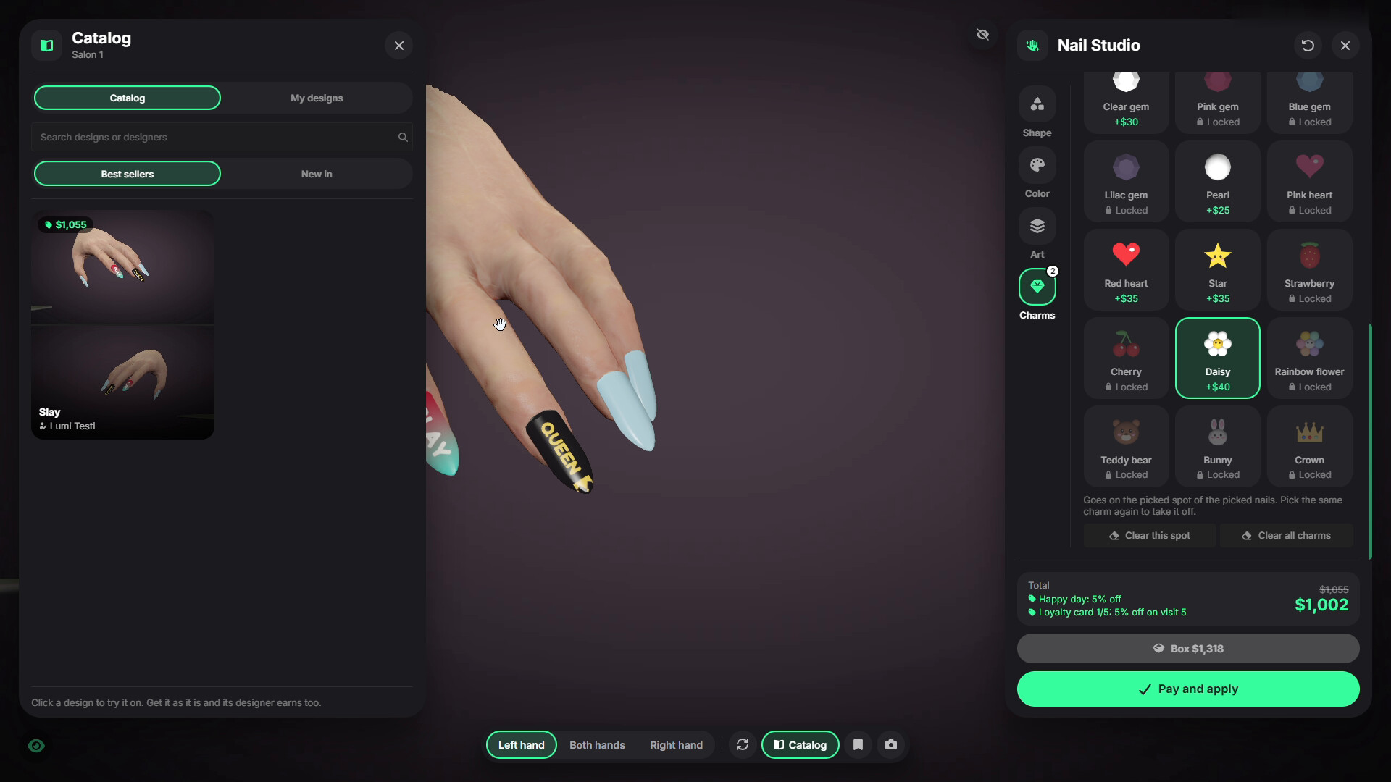Select the New in filter
The height and width of the screenshot is (782, 1391).
(317, 174)
